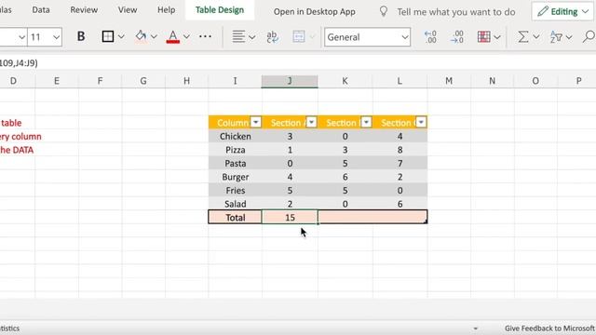Open the Help tab
596x335 pixels.
tap(166, 10)
